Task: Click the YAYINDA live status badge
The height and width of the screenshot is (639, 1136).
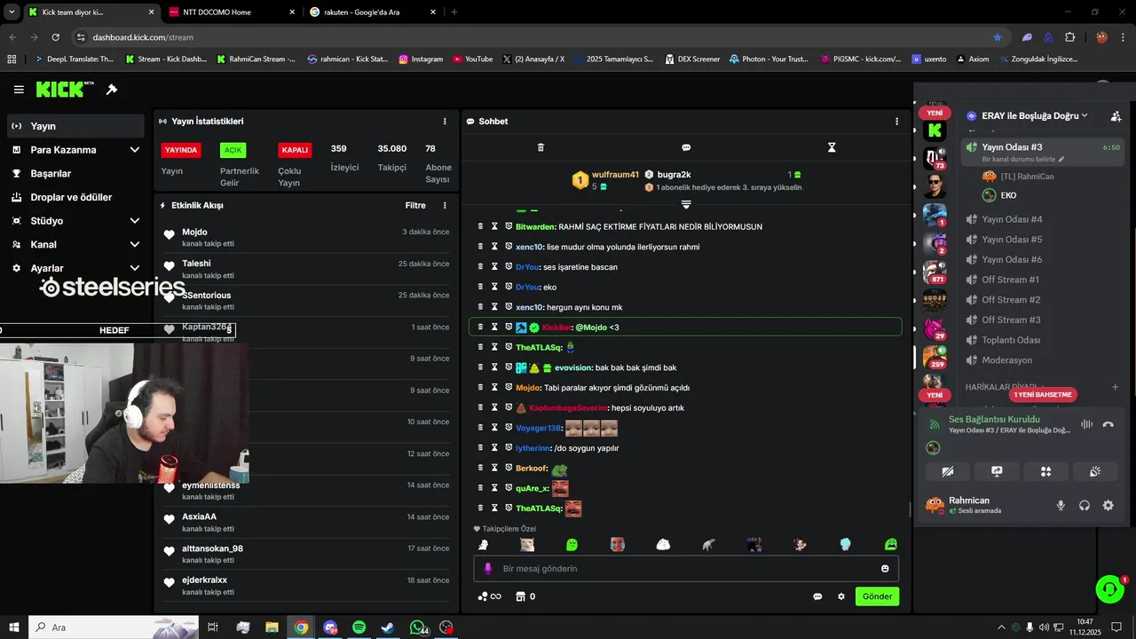Action: coord(181,150)
